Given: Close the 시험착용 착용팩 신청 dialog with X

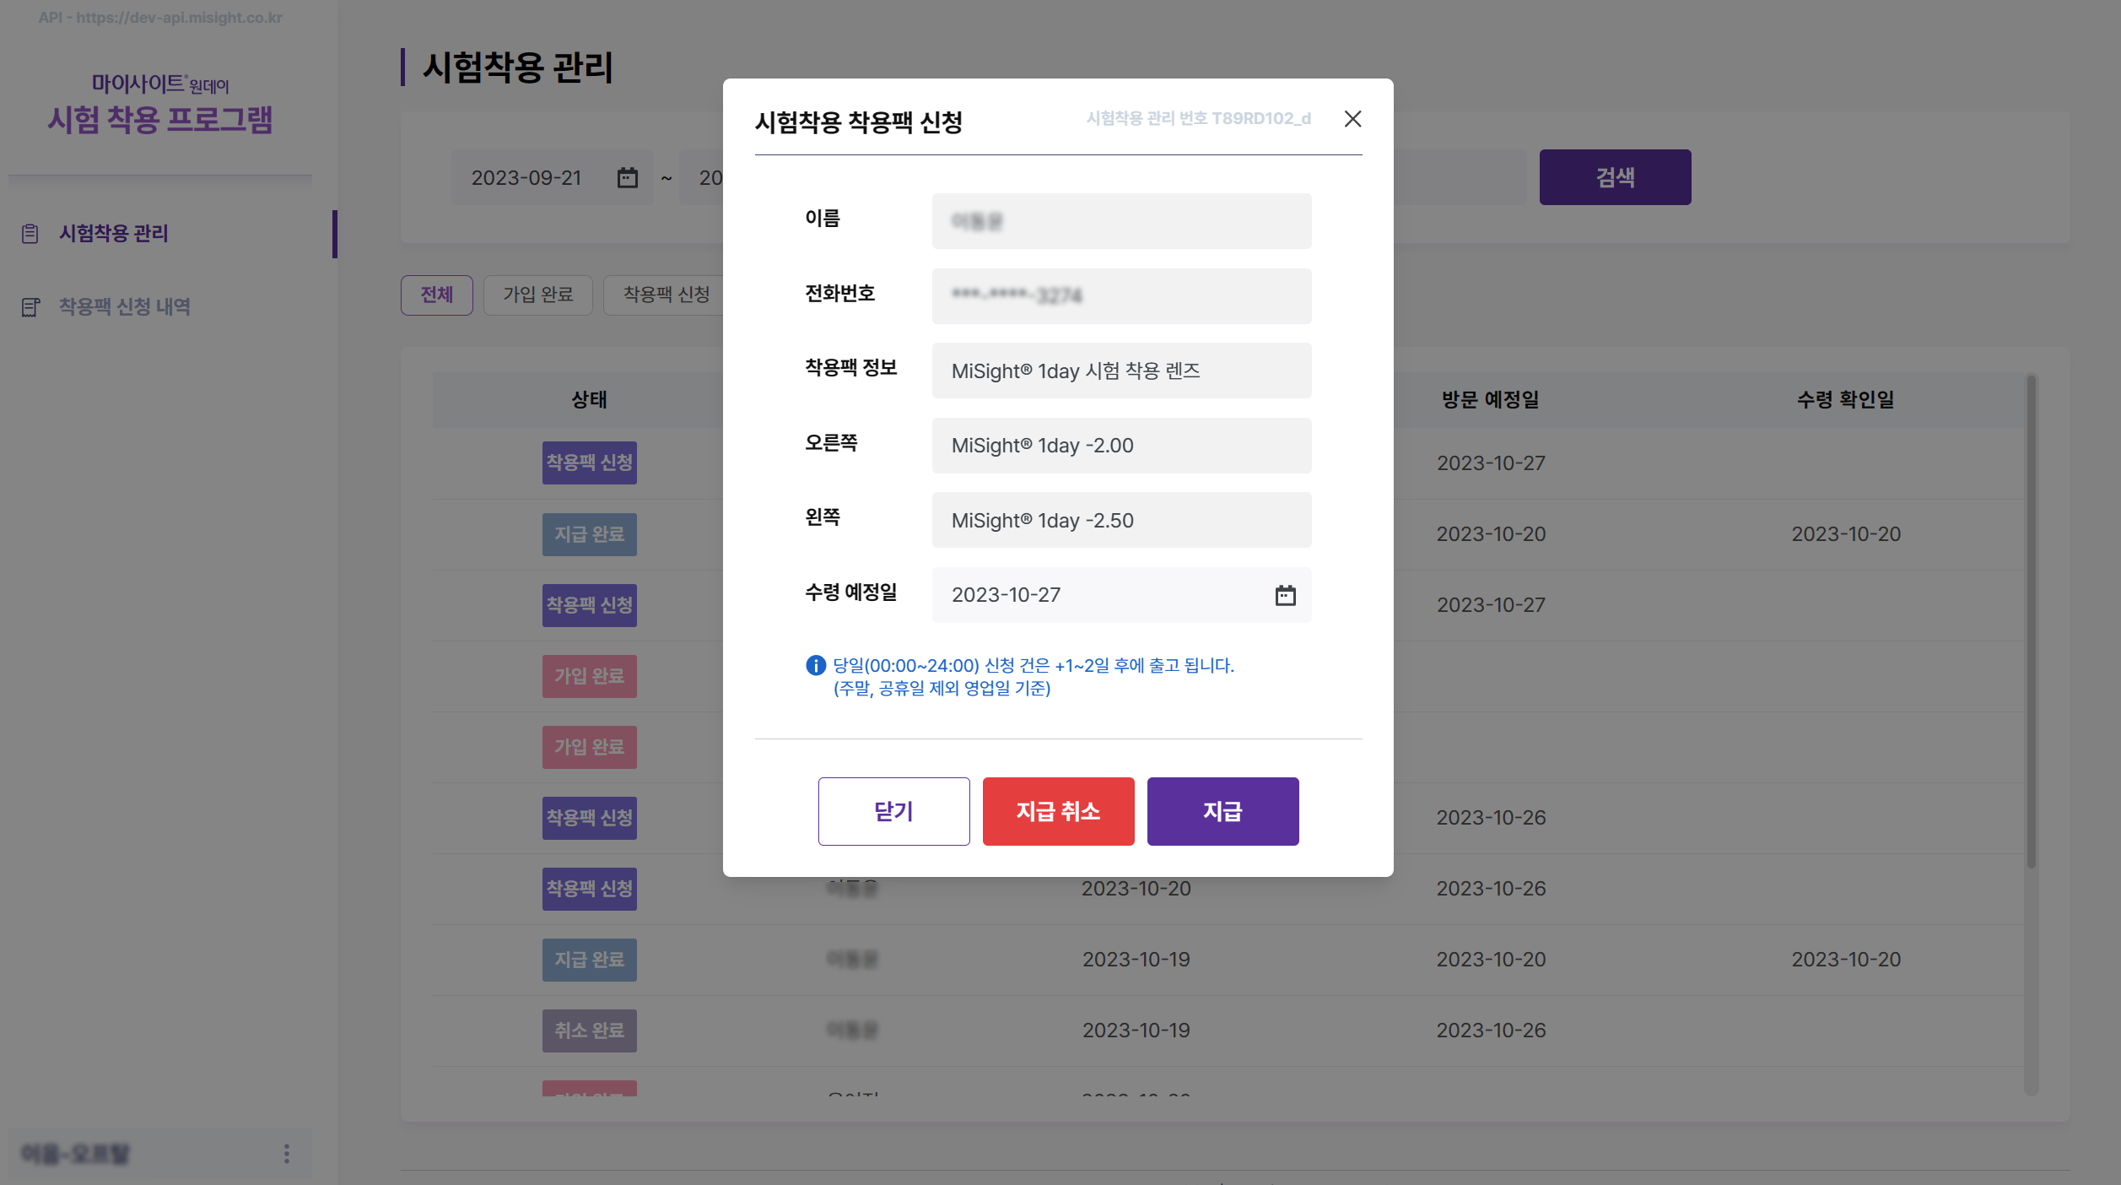Looking at the screenshot, I should [1352, 119].
